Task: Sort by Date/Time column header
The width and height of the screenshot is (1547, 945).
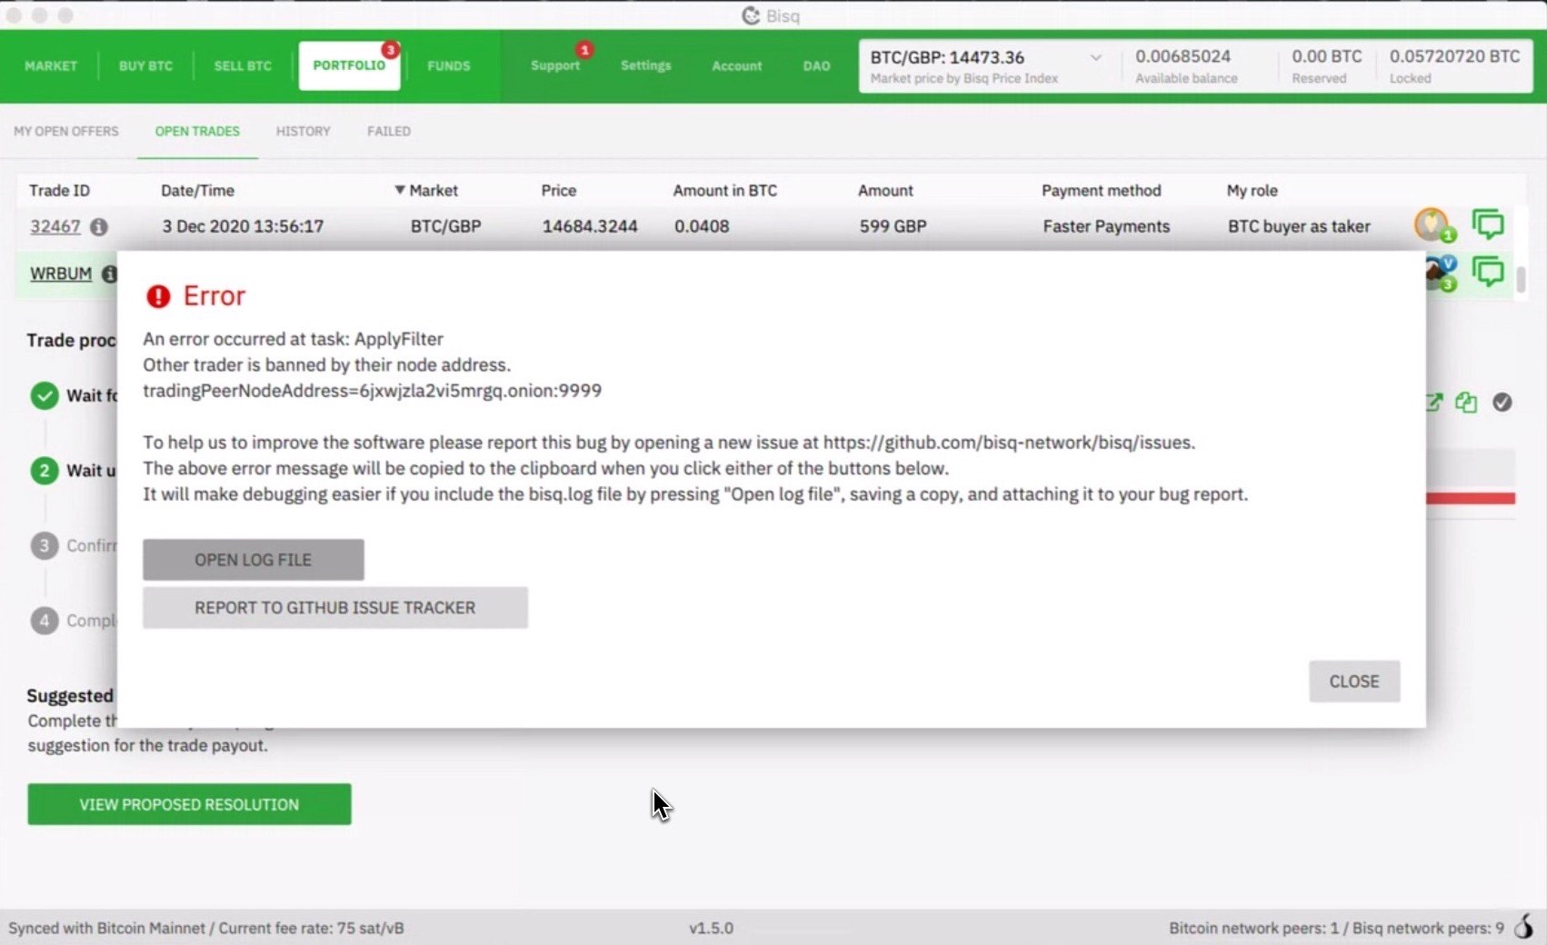Action: pyautogui.click(x=197, y=190)
